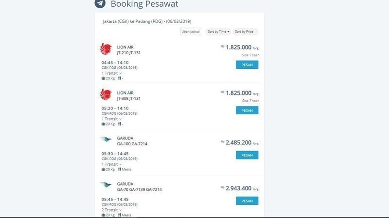389x218 pixels.
Task: Open the Sort by Time dropdown
Action: pos(218,31)
